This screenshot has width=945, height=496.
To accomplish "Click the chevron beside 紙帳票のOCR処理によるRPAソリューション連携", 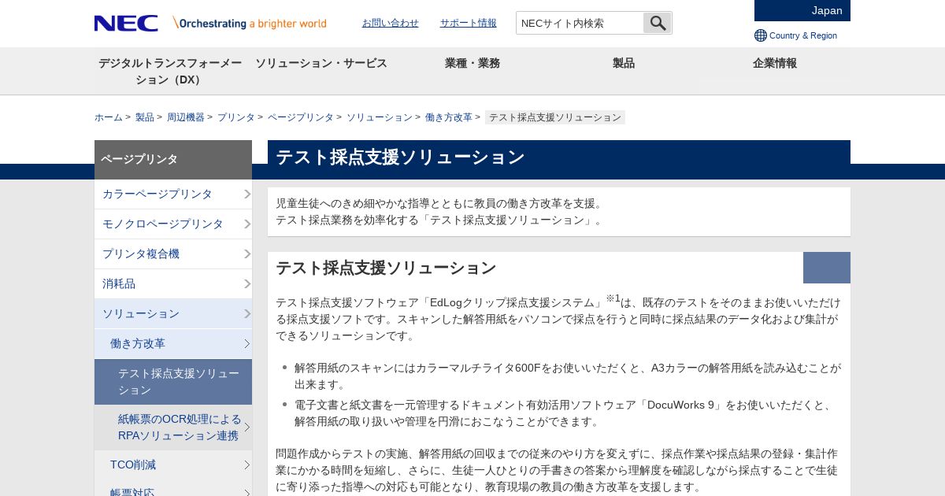I will [x=246, y=428].
